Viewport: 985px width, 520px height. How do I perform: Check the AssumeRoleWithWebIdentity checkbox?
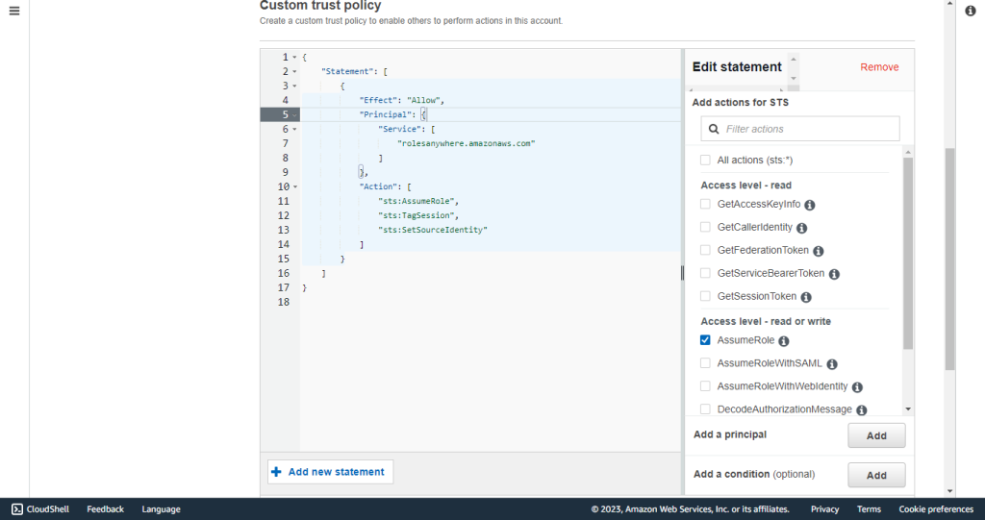coord(705,386)
